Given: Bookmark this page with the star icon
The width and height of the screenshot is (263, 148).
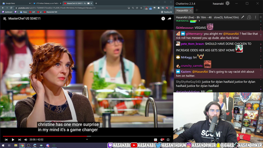Looking at the screenshot, I should pos(141,8).
